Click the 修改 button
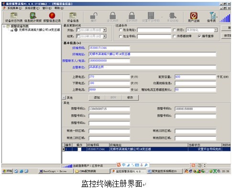This screenshot has width=232, height=189. [x=130, y=98]
